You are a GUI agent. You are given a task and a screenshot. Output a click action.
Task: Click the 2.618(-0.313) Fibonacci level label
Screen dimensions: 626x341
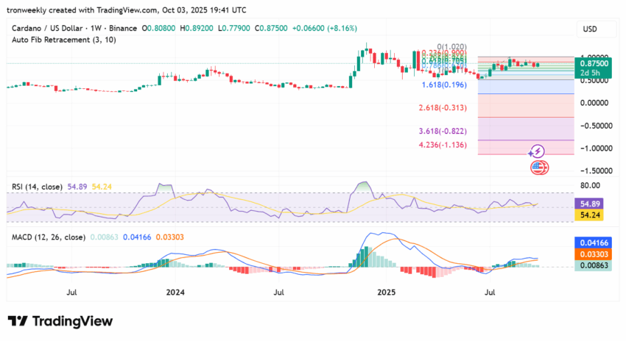[443, 108]
